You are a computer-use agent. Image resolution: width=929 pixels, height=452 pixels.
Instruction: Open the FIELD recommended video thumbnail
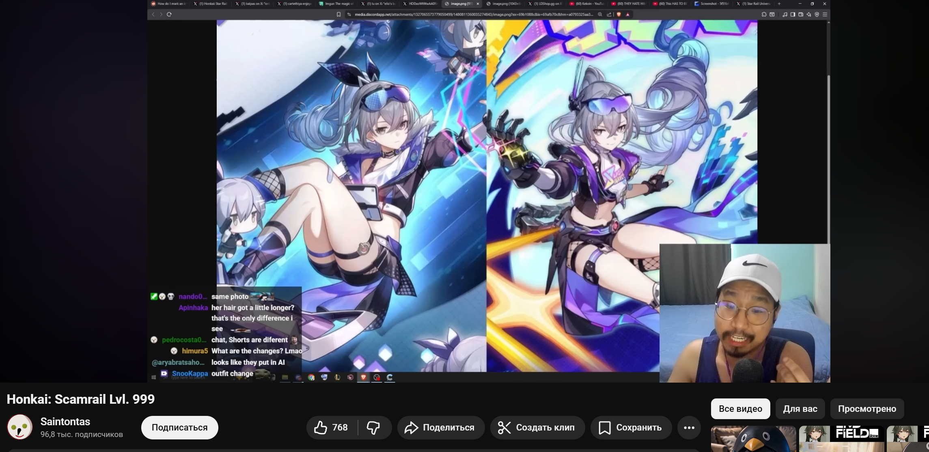(841, 439)
